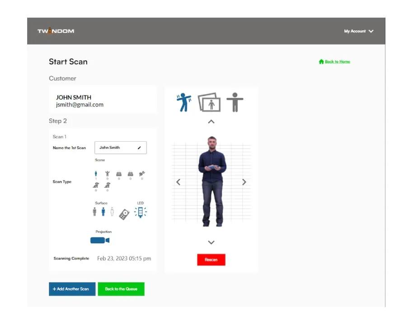Click the Start Scan page title
The width and height of the screenshot is (413, 325).
pyautogui.click(x=68, y=61)
